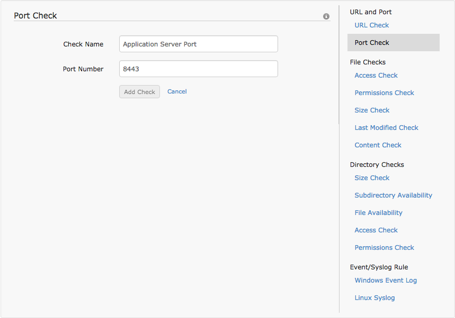
Task: Click the Port Number input field
Action: pyautogui.click(x=198, y=69)
